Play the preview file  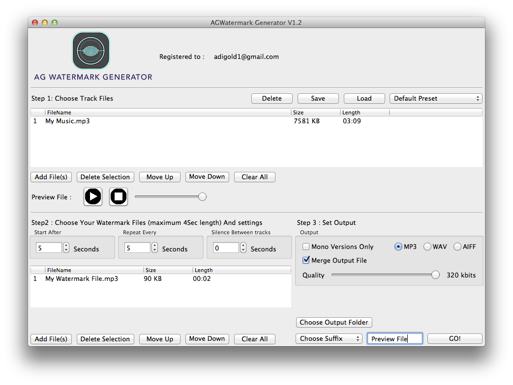[x=93, y=197]
